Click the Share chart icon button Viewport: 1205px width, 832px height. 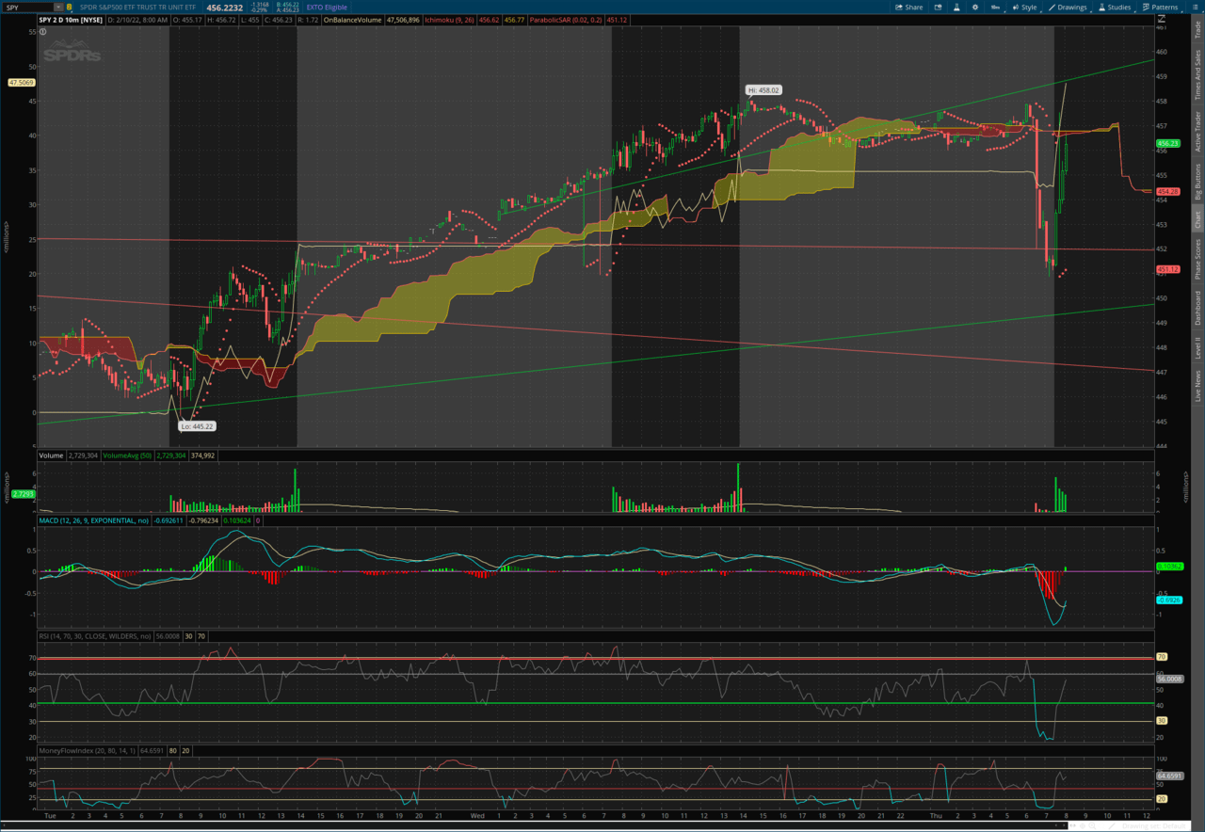[x=908, y=7]
